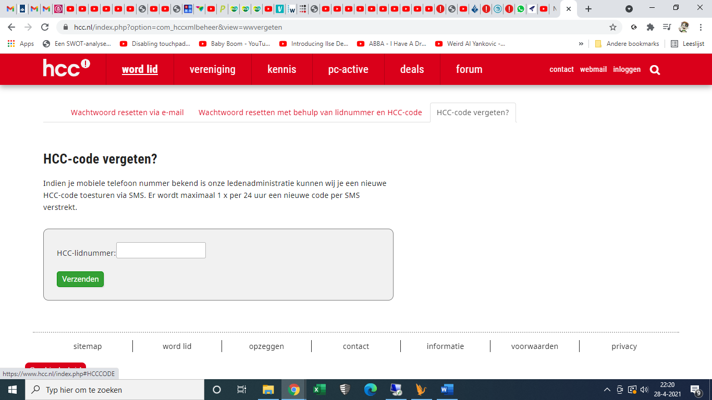This screenshot has height=400, width=712.
Task: Click the inloggen link
Action: (x=627, y=69)
